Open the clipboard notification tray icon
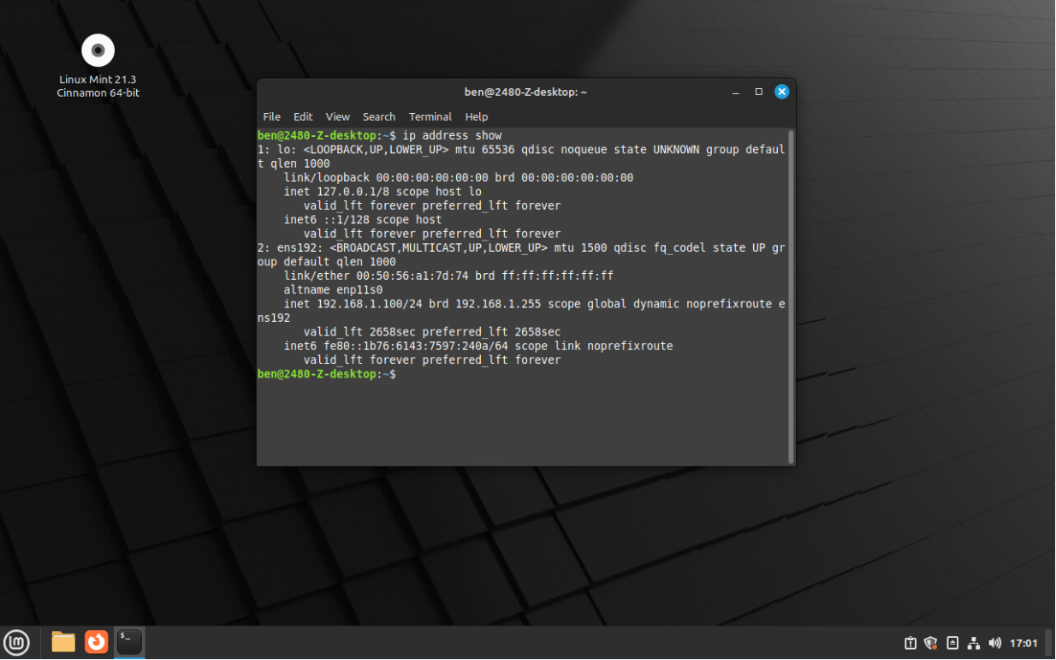Screen dimensions: 1056x660 point(911,643)
